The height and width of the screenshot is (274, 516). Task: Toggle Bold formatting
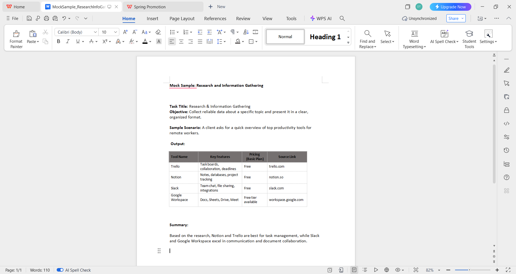pos(59,41)
